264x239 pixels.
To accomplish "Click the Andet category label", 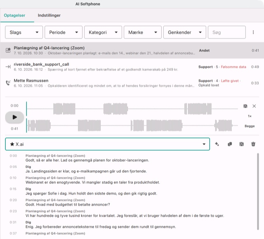I will click(204, 50).
